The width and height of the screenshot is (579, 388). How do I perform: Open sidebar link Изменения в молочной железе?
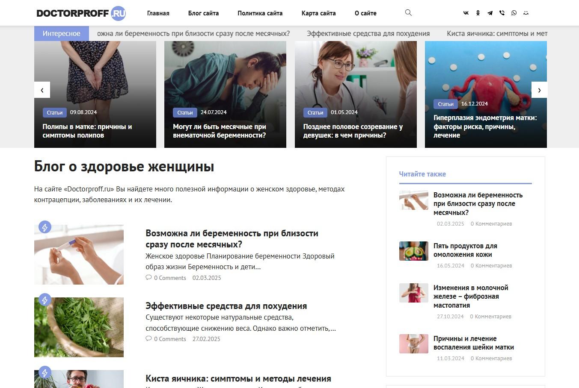(x=471, y=297)
